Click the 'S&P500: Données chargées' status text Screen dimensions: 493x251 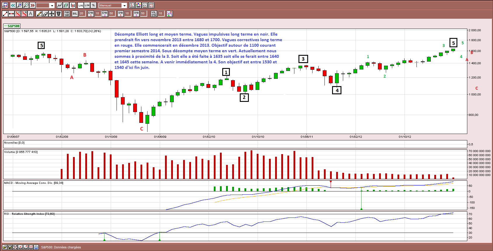(x=61, y=247)
